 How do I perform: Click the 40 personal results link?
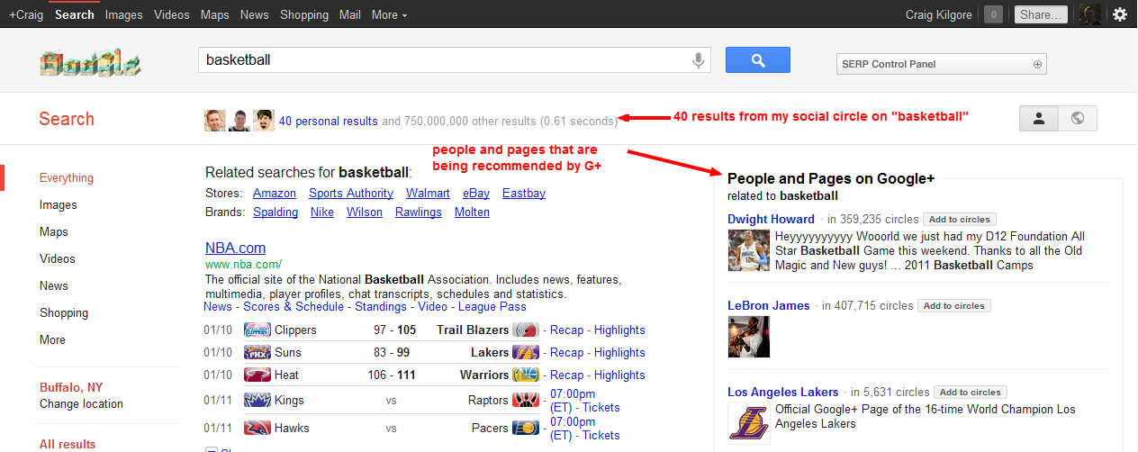(329, 121)
